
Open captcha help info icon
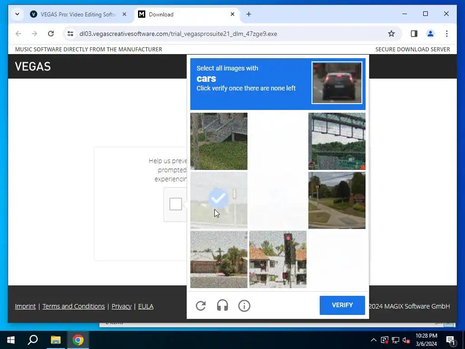244,306
